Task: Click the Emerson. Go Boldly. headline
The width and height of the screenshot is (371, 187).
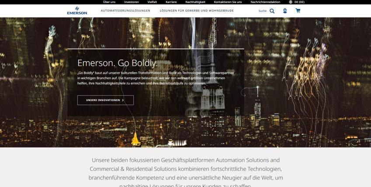Action: [118, 63]
